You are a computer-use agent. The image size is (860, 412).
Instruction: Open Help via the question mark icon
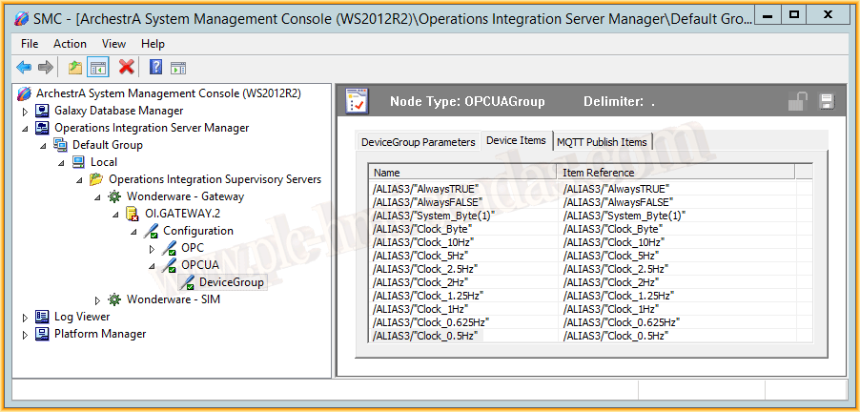point(155,67)
